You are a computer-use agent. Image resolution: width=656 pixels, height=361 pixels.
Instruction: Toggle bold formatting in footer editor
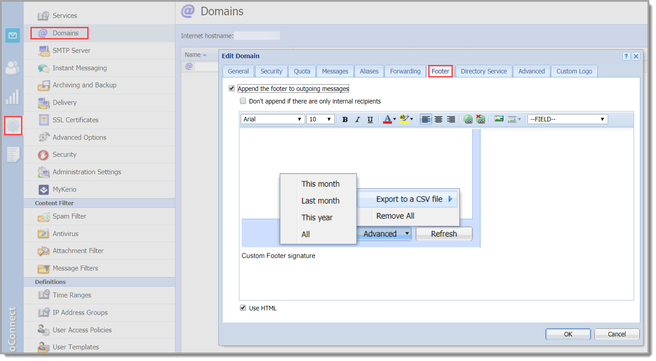345,120
